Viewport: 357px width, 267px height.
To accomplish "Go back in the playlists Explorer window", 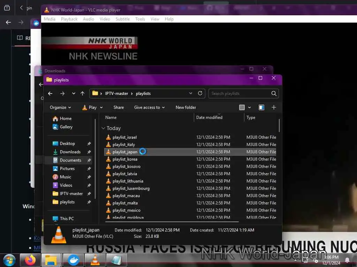I will [x=50, y=94].
